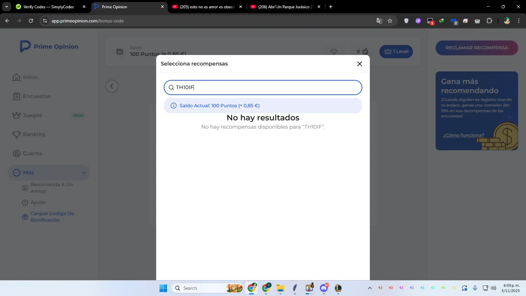Viewport: 526px width, 296px height.
Task: Close the Selecciona recompensas dialog
Action: [359, 64]
